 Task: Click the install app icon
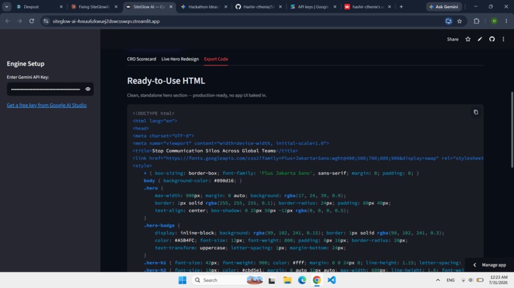[x=448, y=21]
